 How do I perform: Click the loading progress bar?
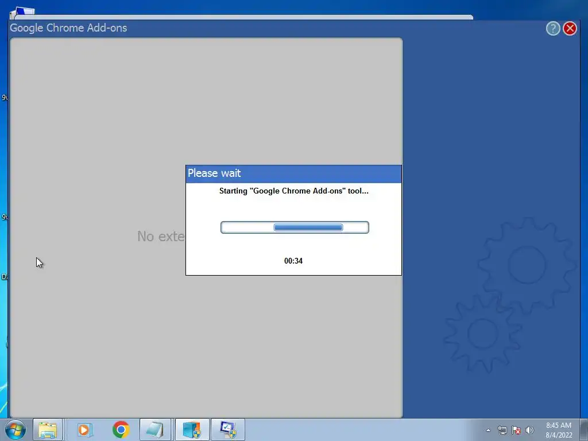point(295,227)
